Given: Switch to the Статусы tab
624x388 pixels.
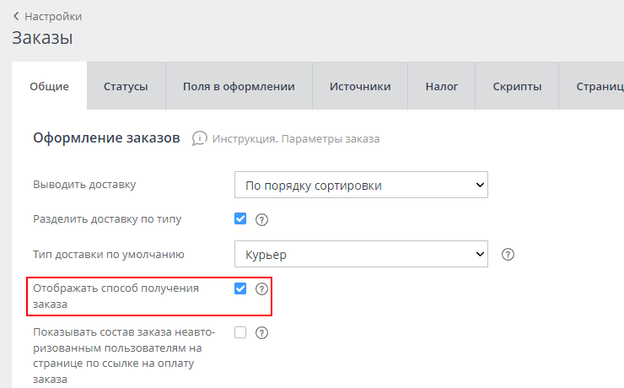Looking at the screenshot, I should pyautogui.click(x=126, y=86).
